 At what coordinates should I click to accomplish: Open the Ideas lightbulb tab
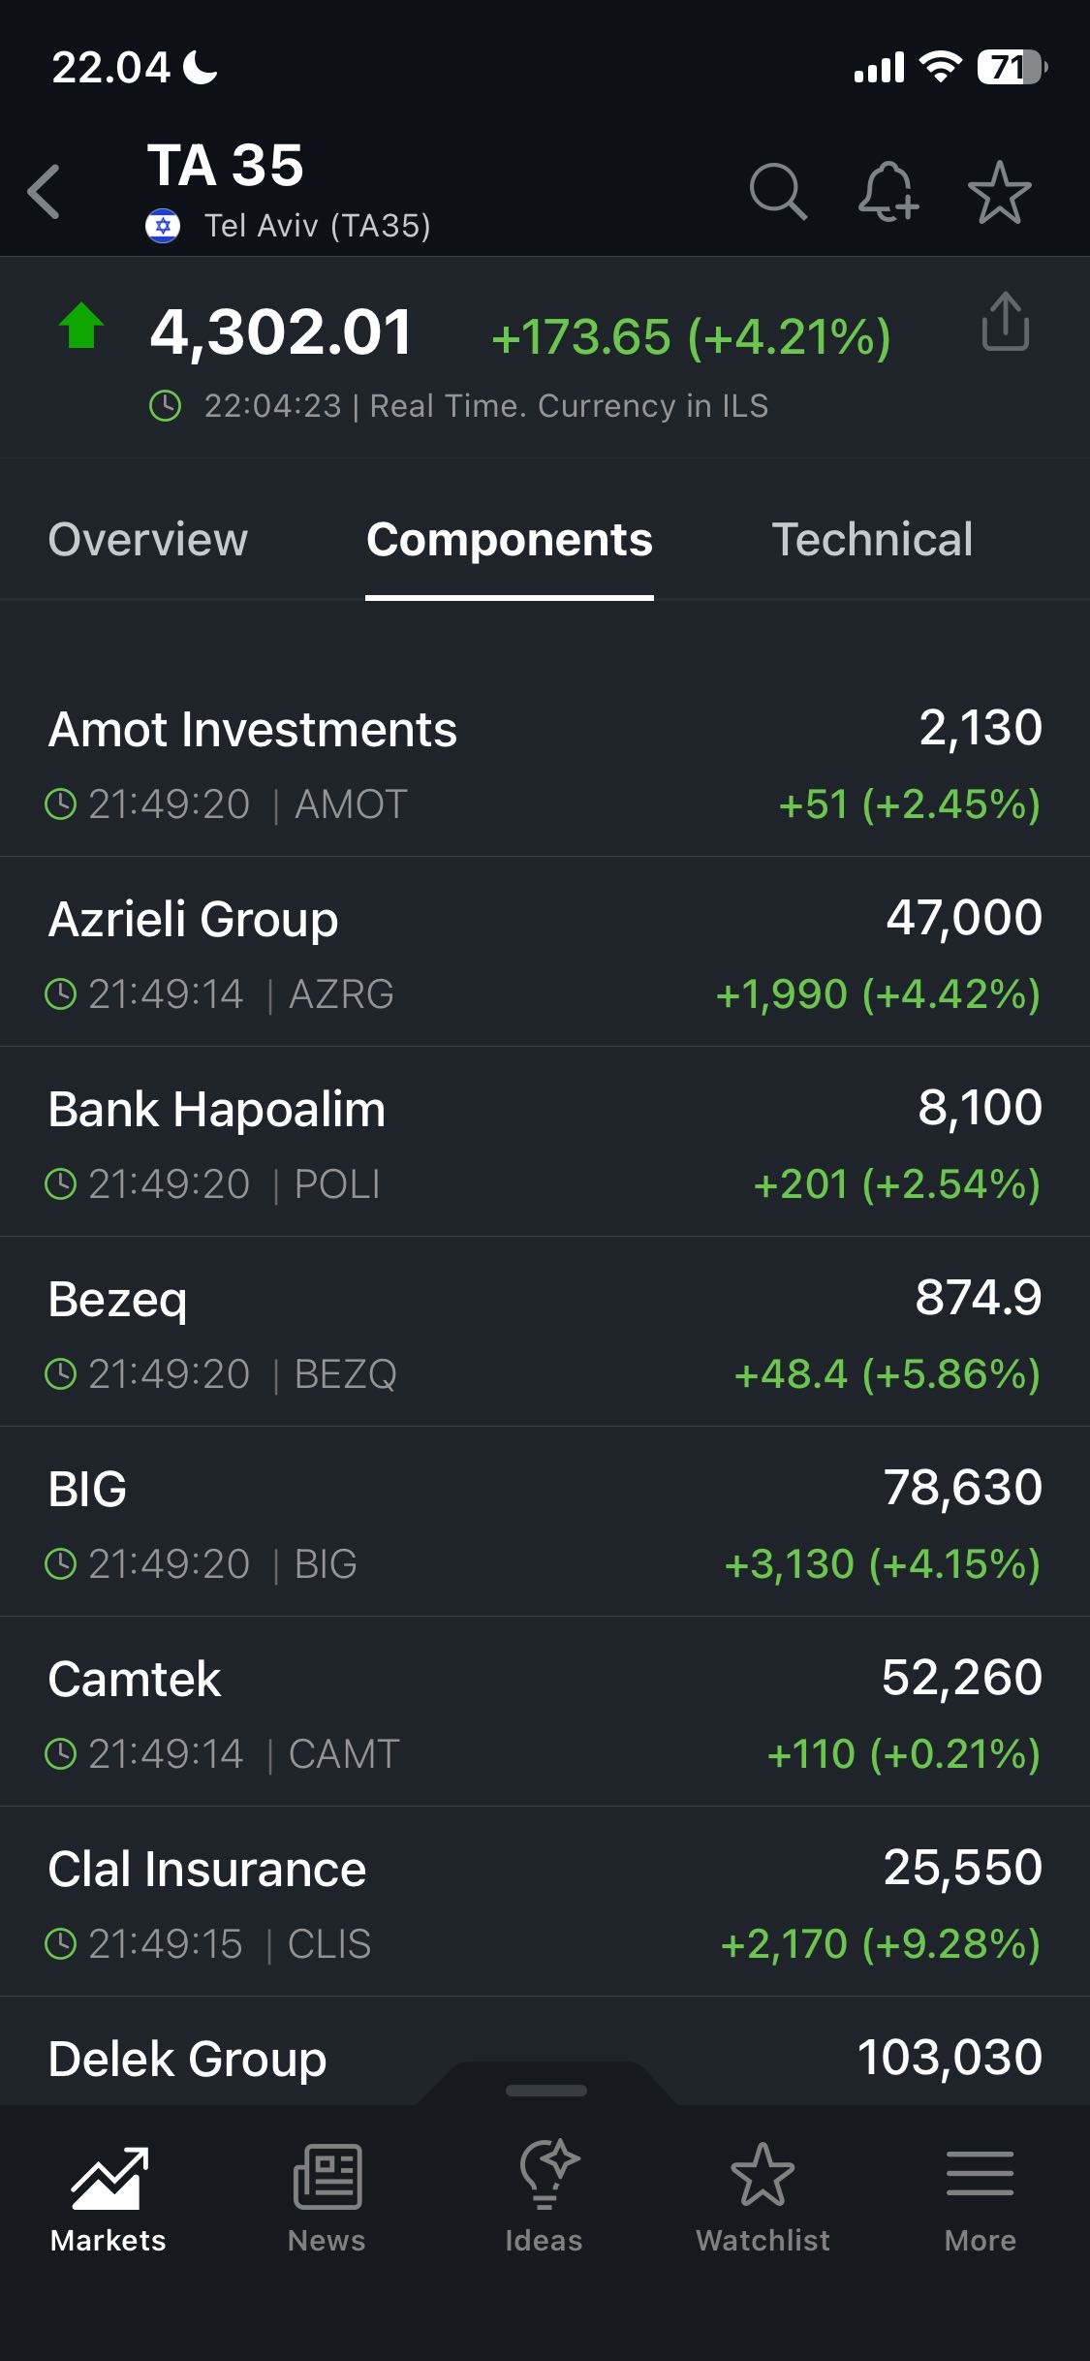coord(545,2198)
